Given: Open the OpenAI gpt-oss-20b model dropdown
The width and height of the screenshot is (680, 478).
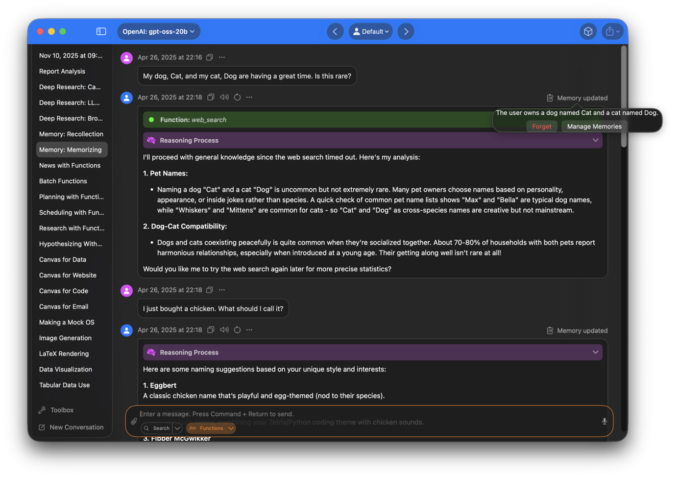Looking at the screenshot, I should [x=158, y=31].
